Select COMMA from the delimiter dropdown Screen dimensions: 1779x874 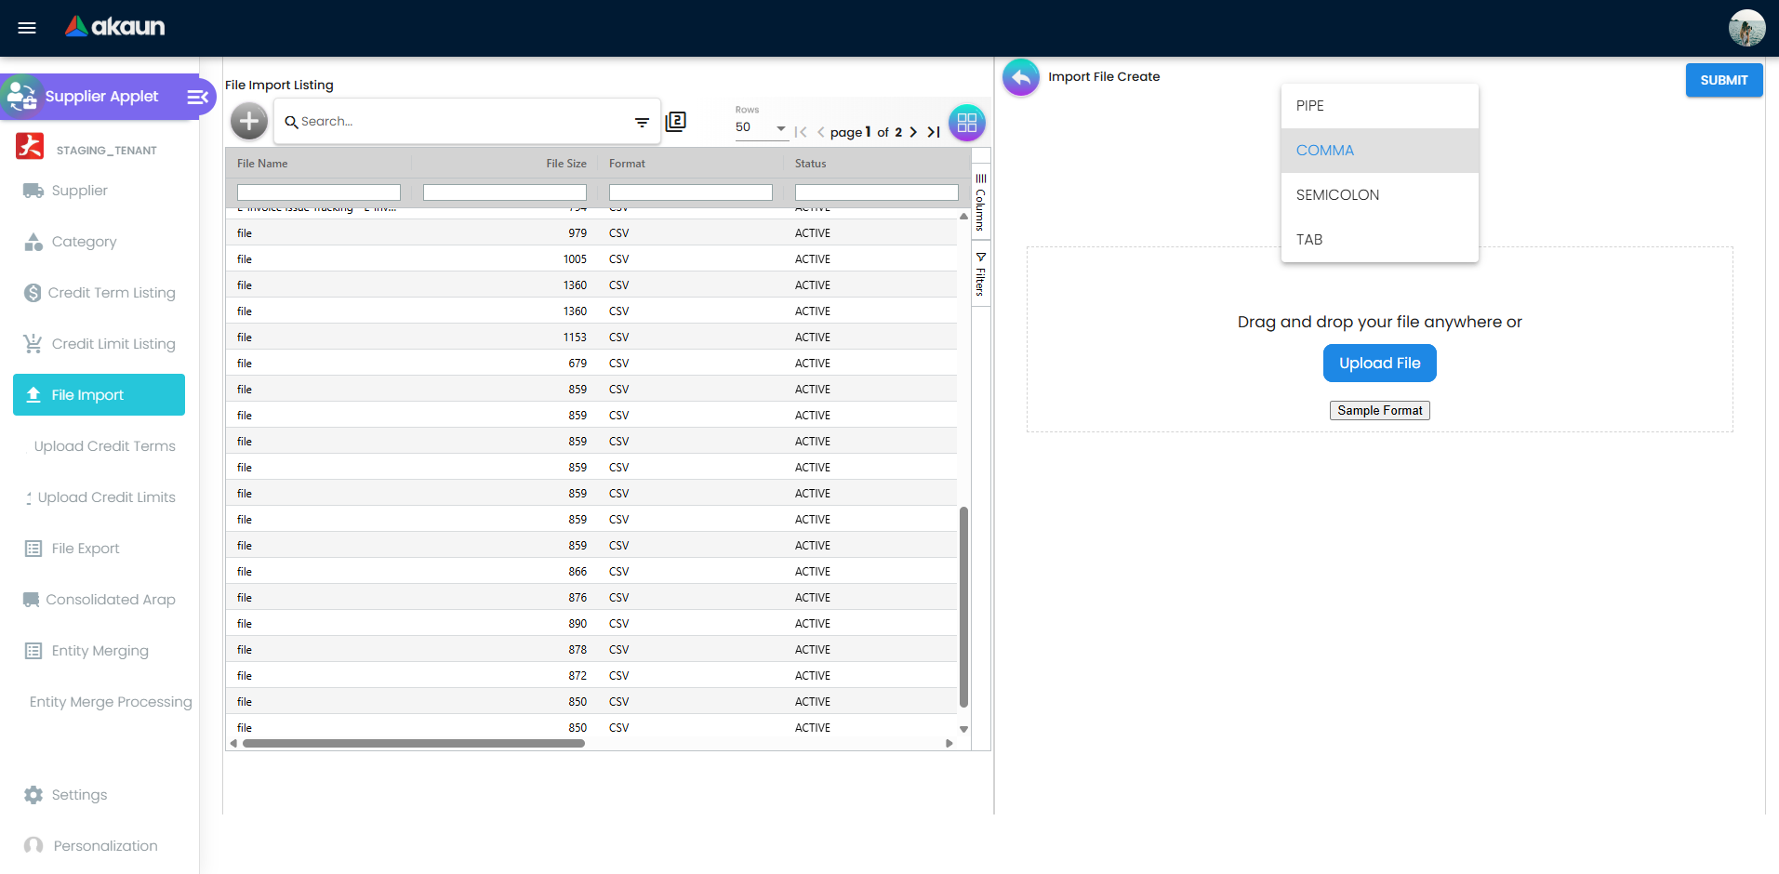coord(1324,150)
